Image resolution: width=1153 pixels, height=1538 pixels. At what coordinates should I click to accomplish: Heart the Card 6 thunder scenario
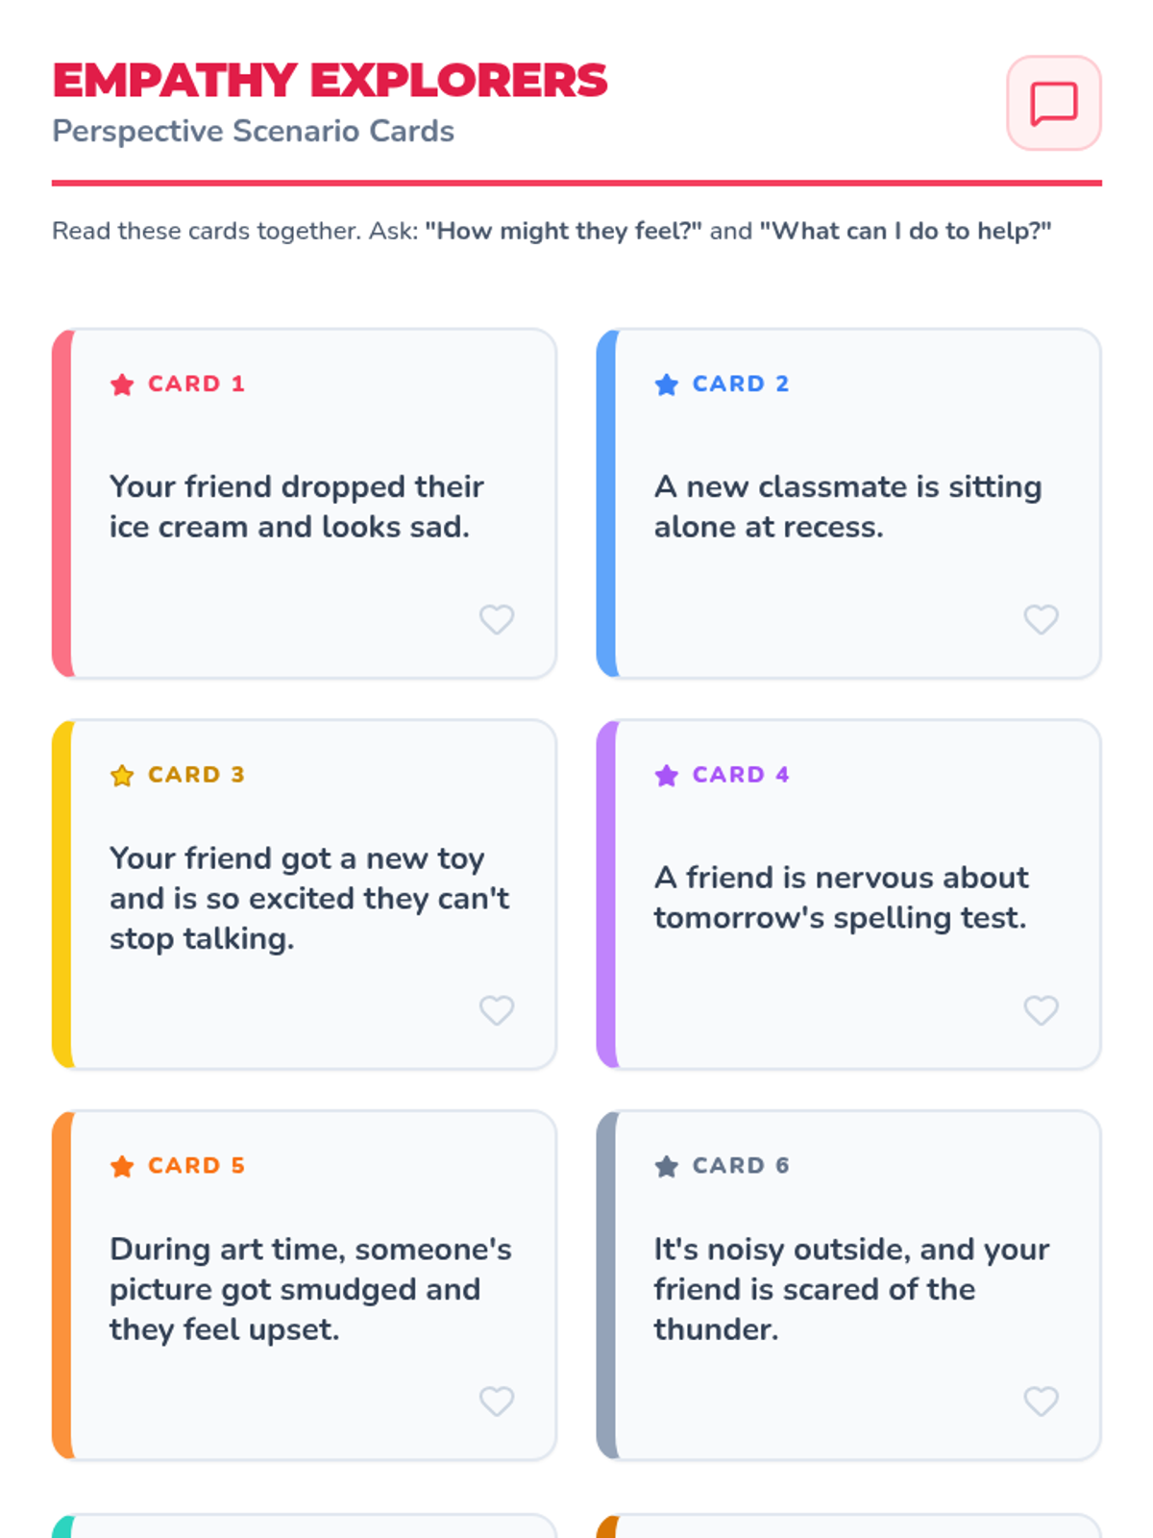[x=1041, y=1402]
